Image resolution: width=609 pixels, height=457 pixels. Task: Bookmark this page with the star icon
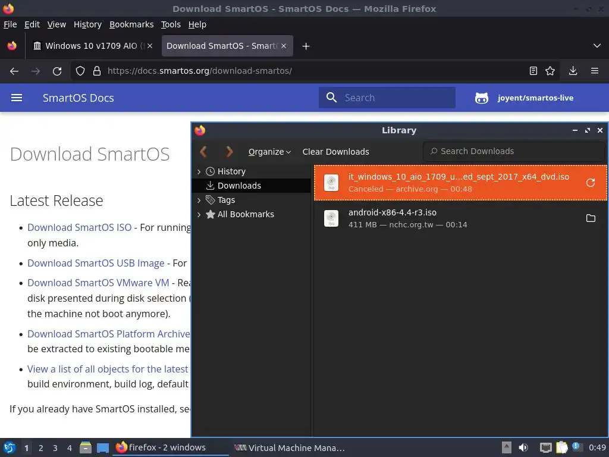(x=550, y=71)
